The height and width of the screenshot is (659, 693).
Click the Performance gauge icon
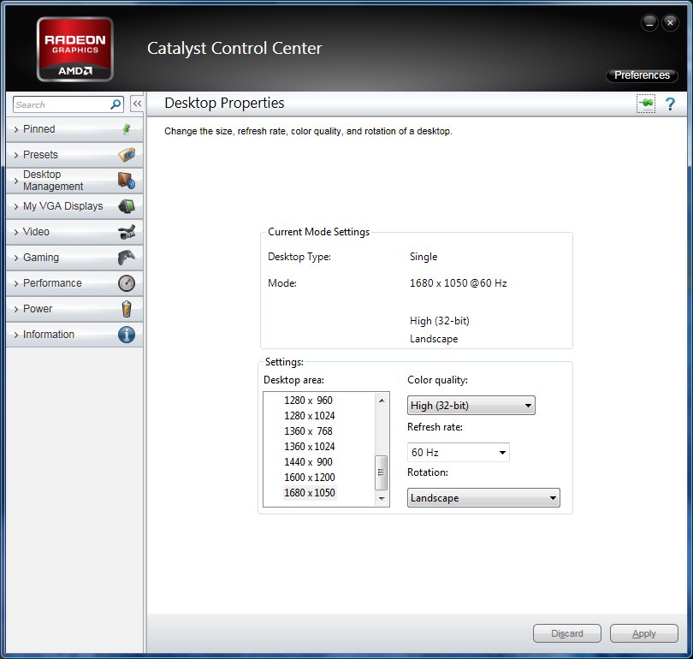coord(127,283)
